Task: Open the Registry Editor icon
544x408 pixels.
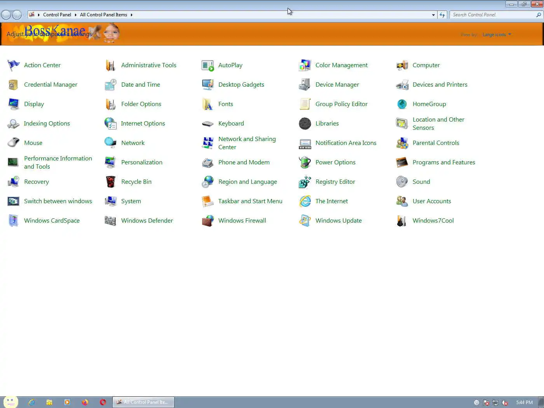Action: 305,182
